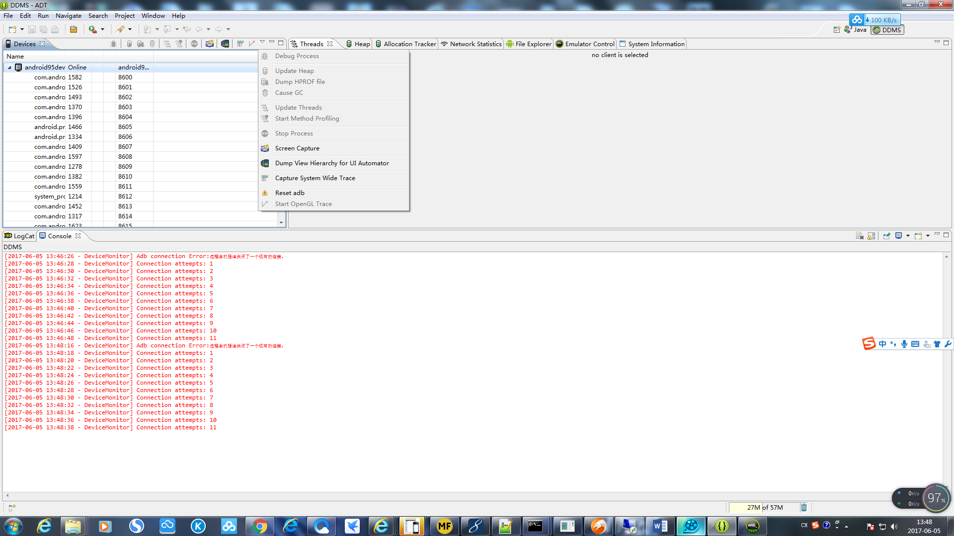
Task: Click the Devices list vertical scrollbar down arrow
Action: [x=281, y=223]
